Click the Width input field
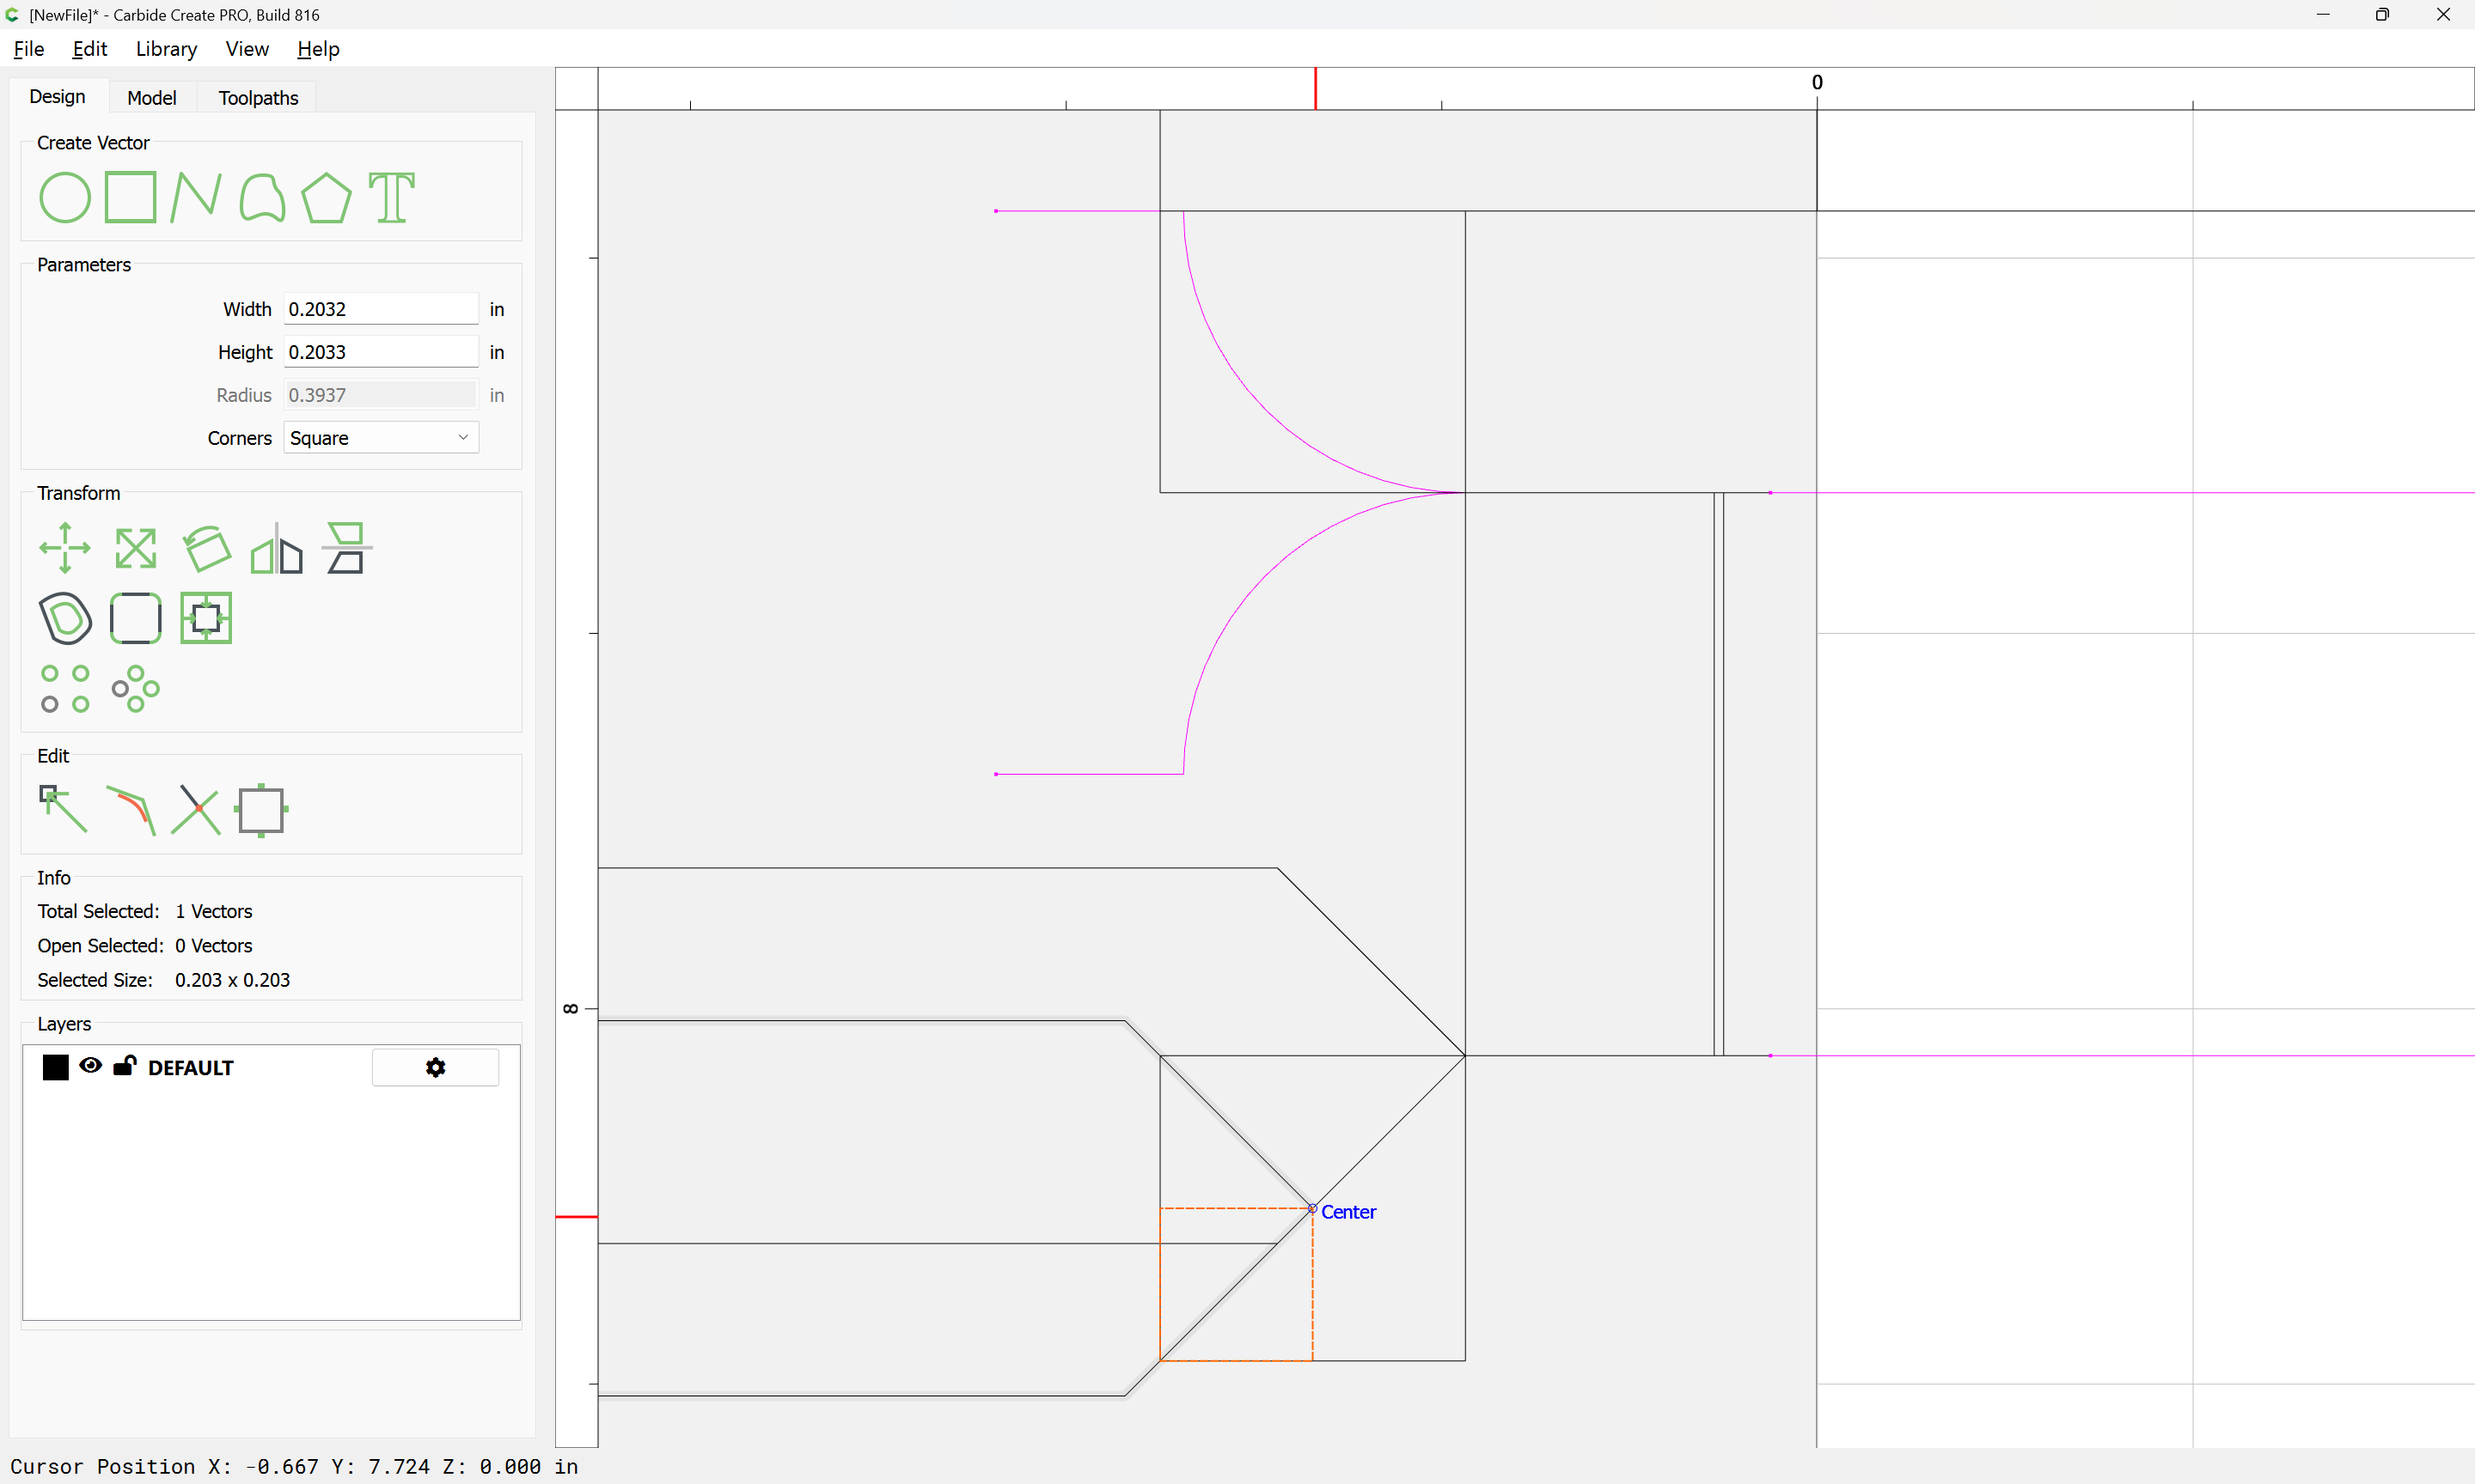Screen dimensions: 2475x1484 (382, 309)
